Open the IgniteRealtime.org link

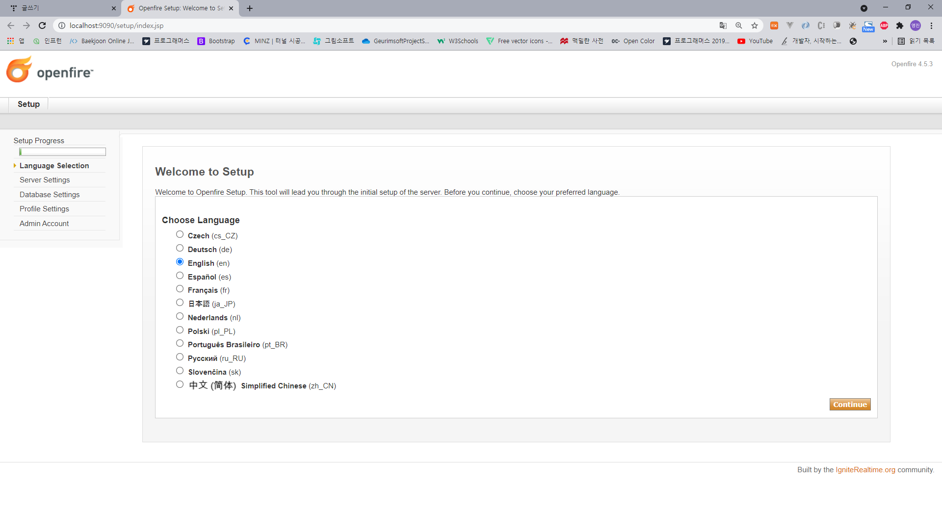(865, 470)
